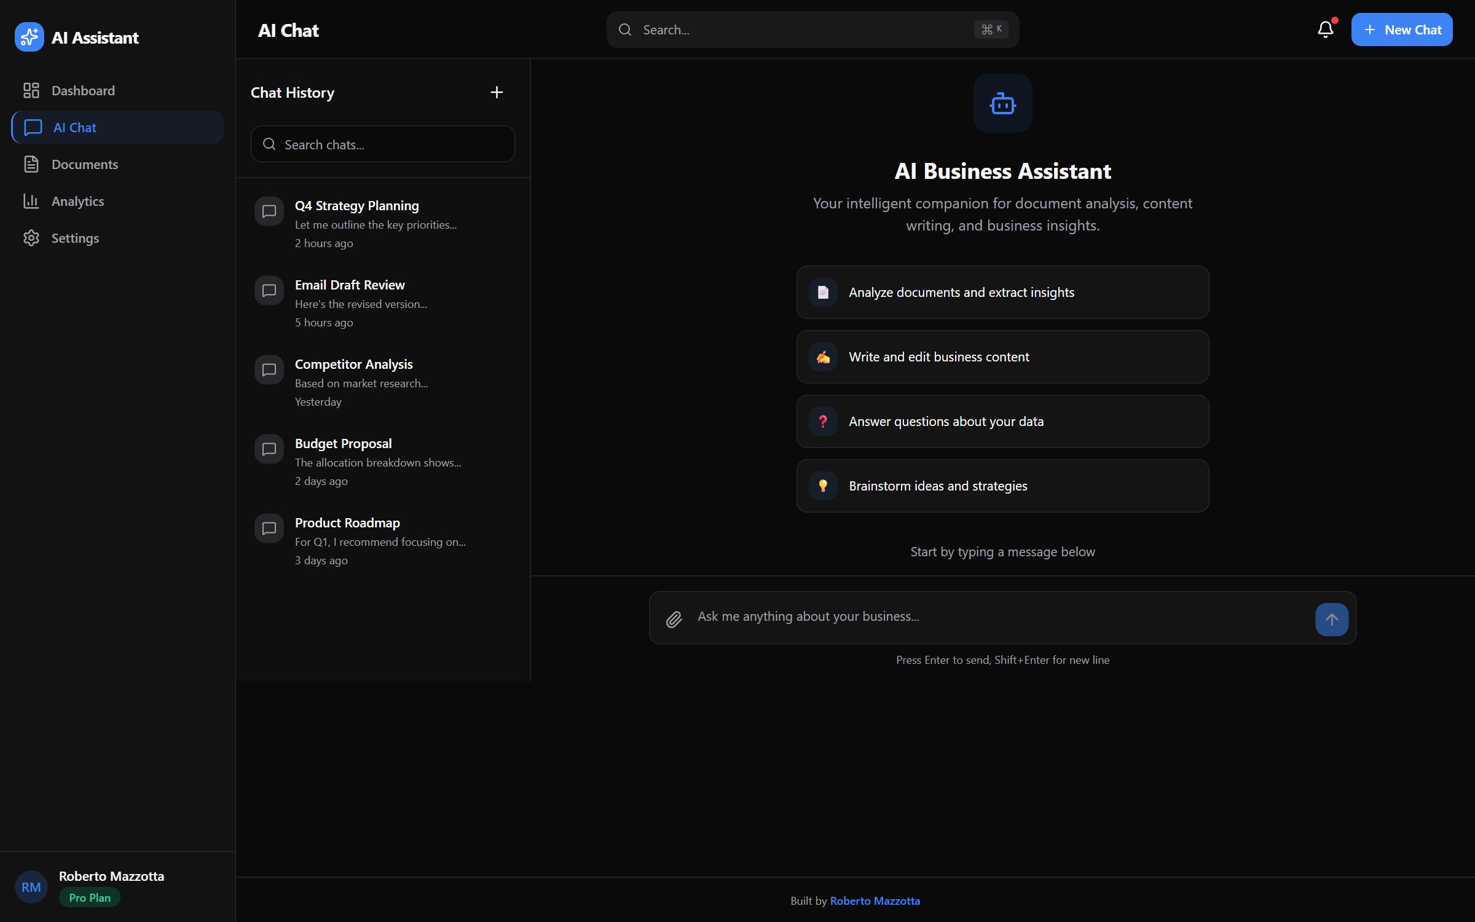Viewport: 1475px width, 922px height.
Task: Send message with the up-arrow button
Action: (1332, 620)
